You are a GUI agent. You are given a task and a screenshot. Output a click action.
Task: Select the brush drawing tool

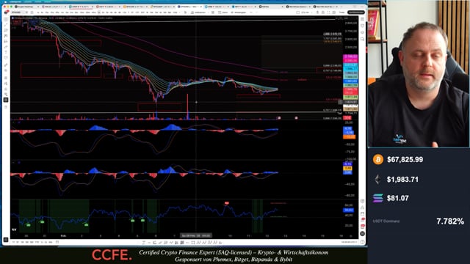pos(6,47)
